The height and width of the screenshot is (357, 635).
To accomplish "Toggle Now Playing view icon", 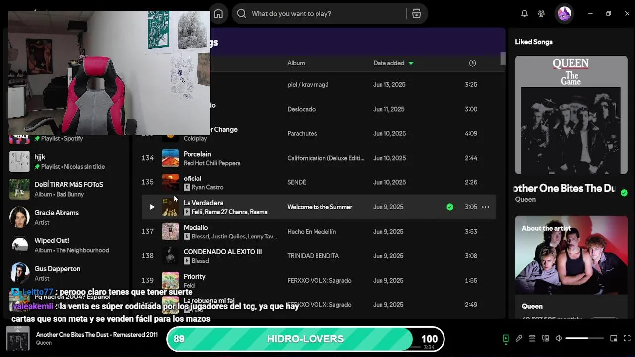I will (x=506, y=338).
